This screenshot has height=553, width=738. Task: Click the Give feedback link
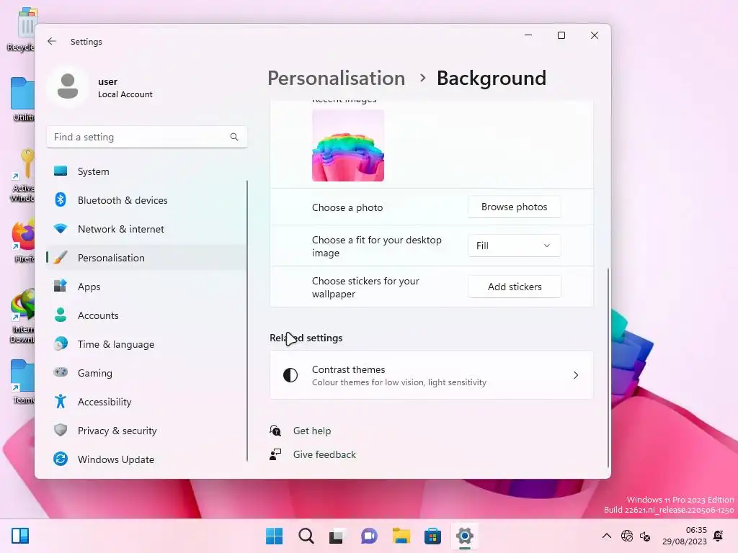point(324,455)
